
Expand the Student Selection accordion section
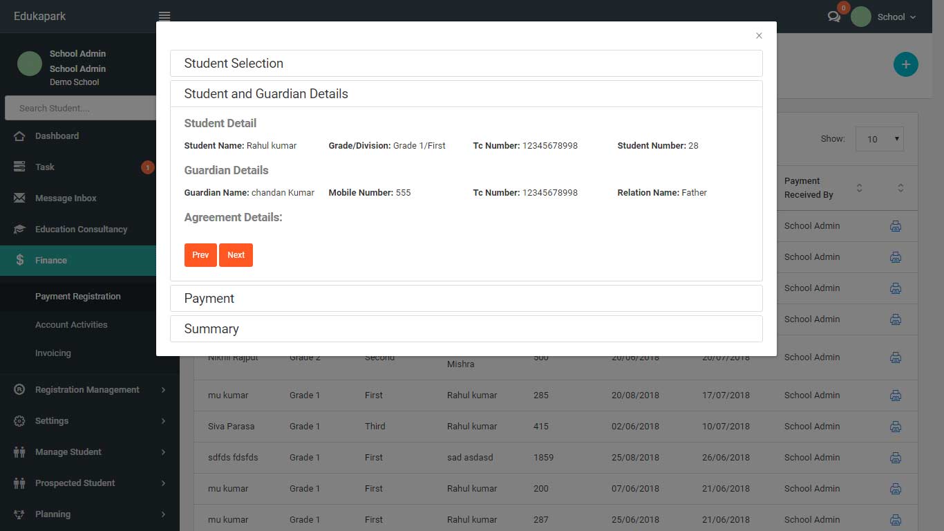(x=466, y=63)
